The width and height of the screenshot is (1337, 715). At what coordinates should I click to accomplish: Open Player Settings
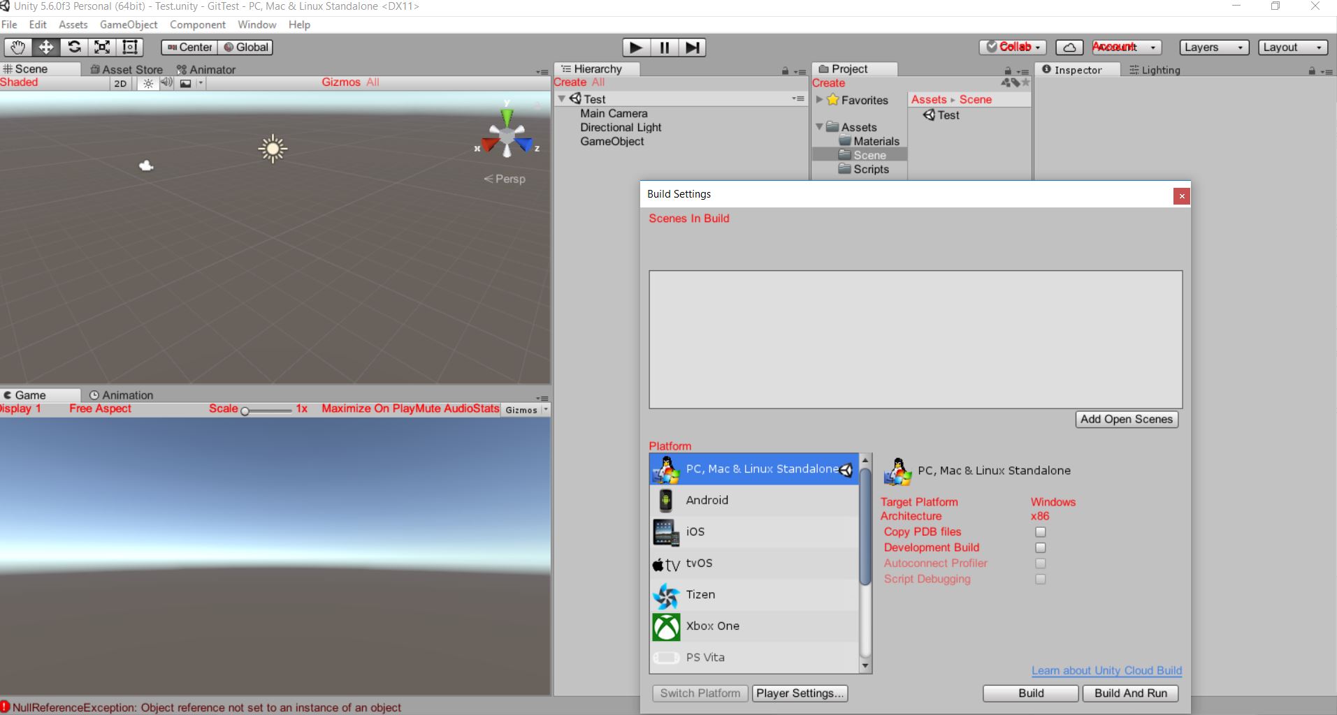point(800,693)
